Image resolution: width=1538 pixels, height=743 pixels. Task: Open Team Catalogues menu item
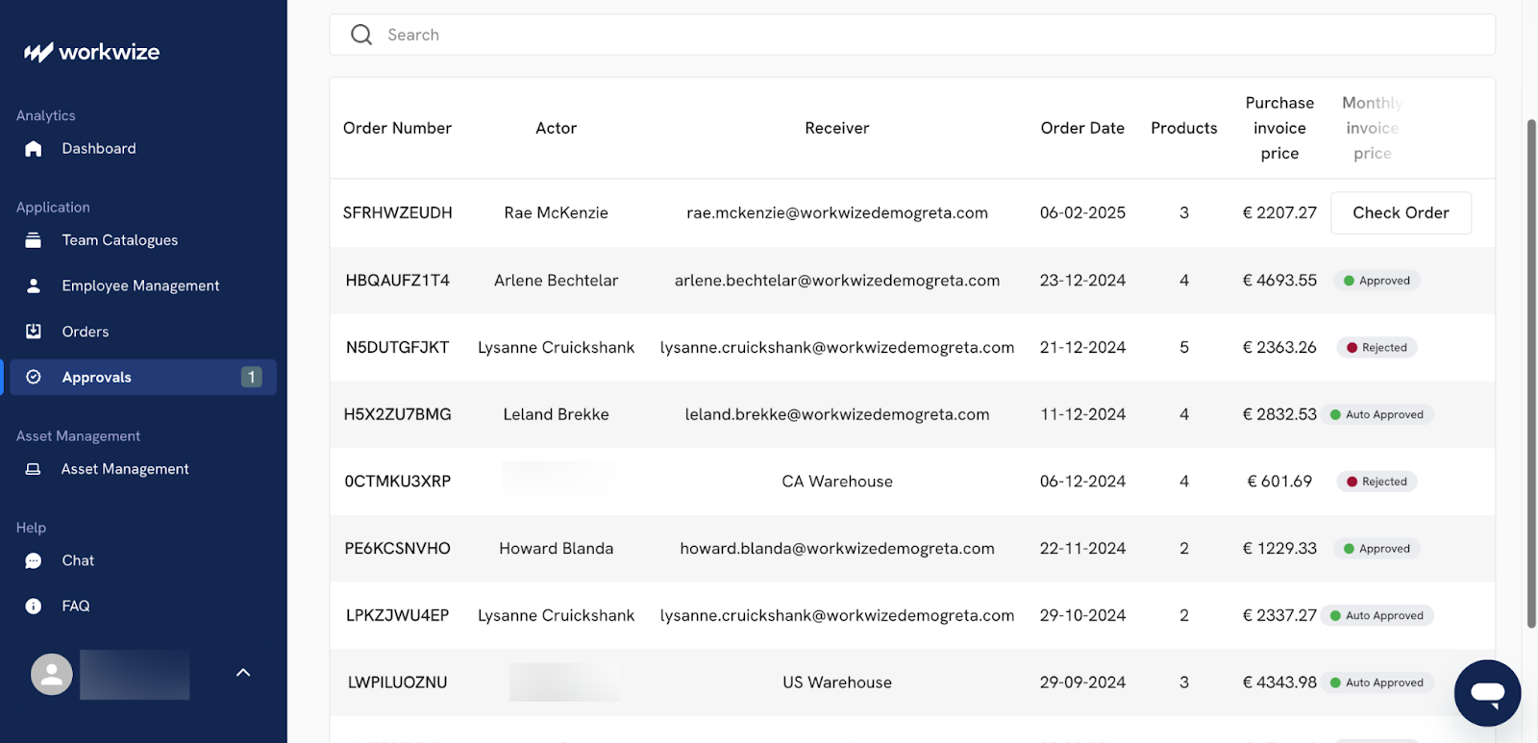point(120,240)
